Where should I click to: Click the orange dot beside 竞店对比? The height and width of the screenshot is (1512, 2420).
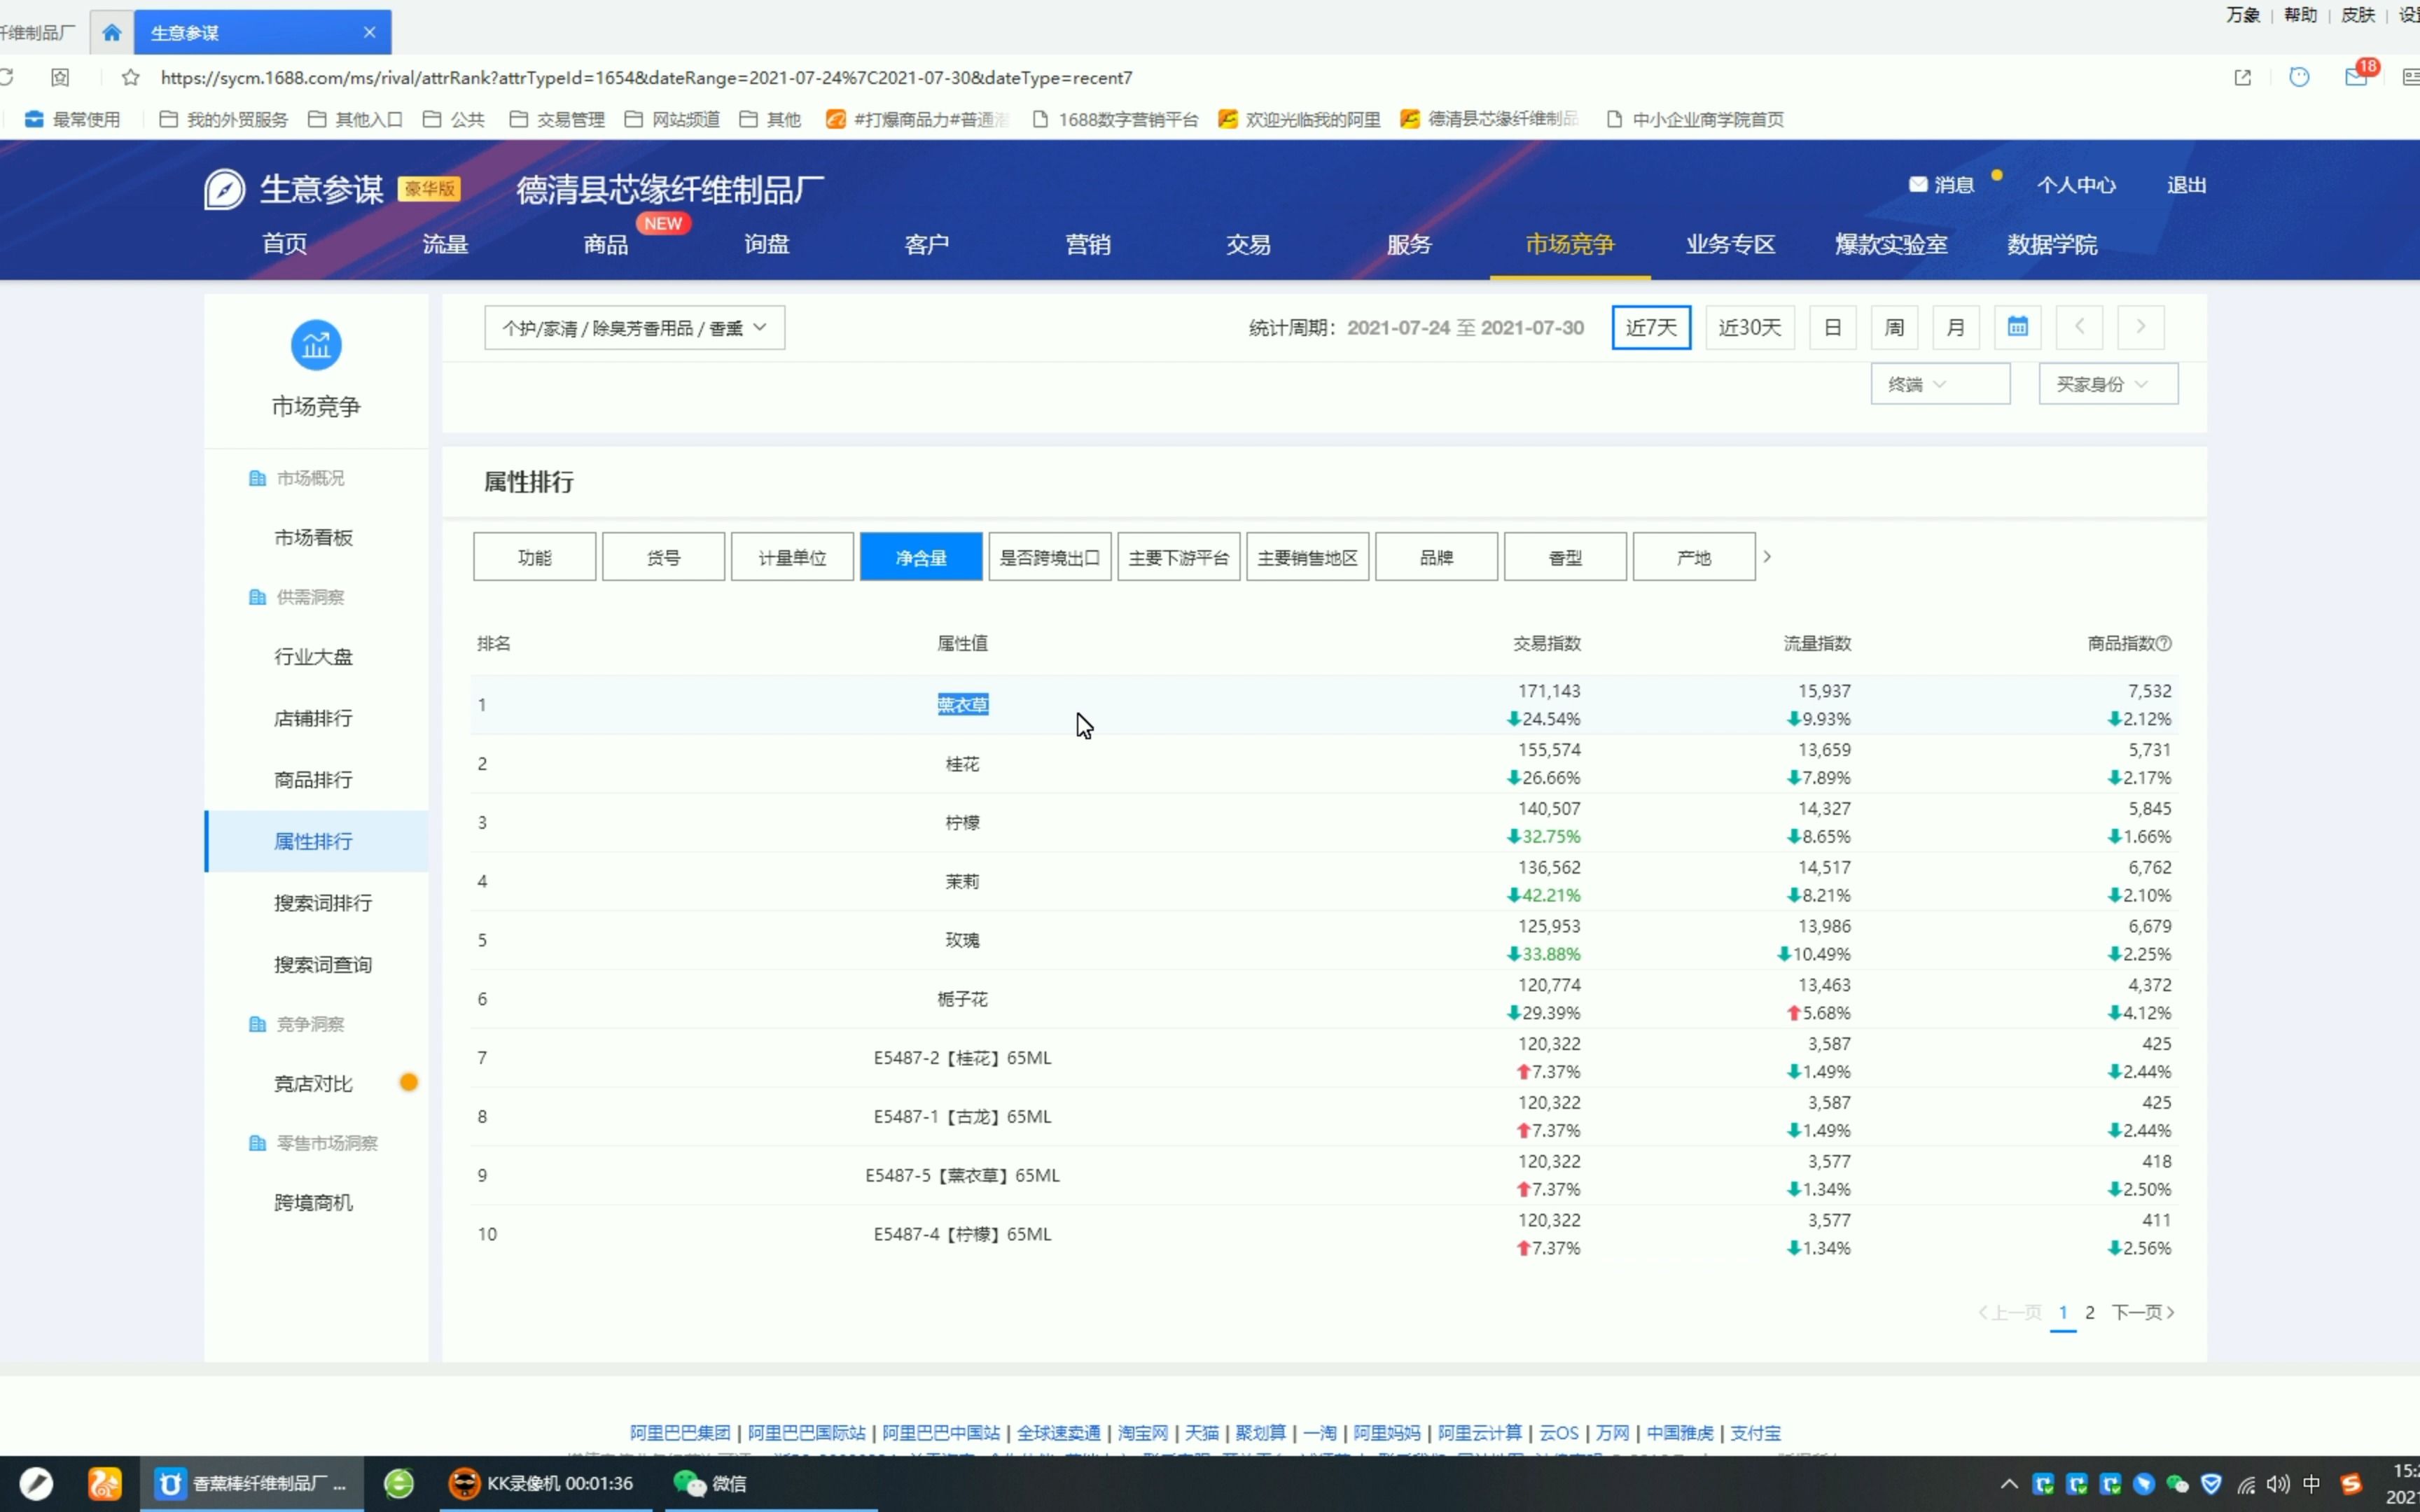point(409,1082)
